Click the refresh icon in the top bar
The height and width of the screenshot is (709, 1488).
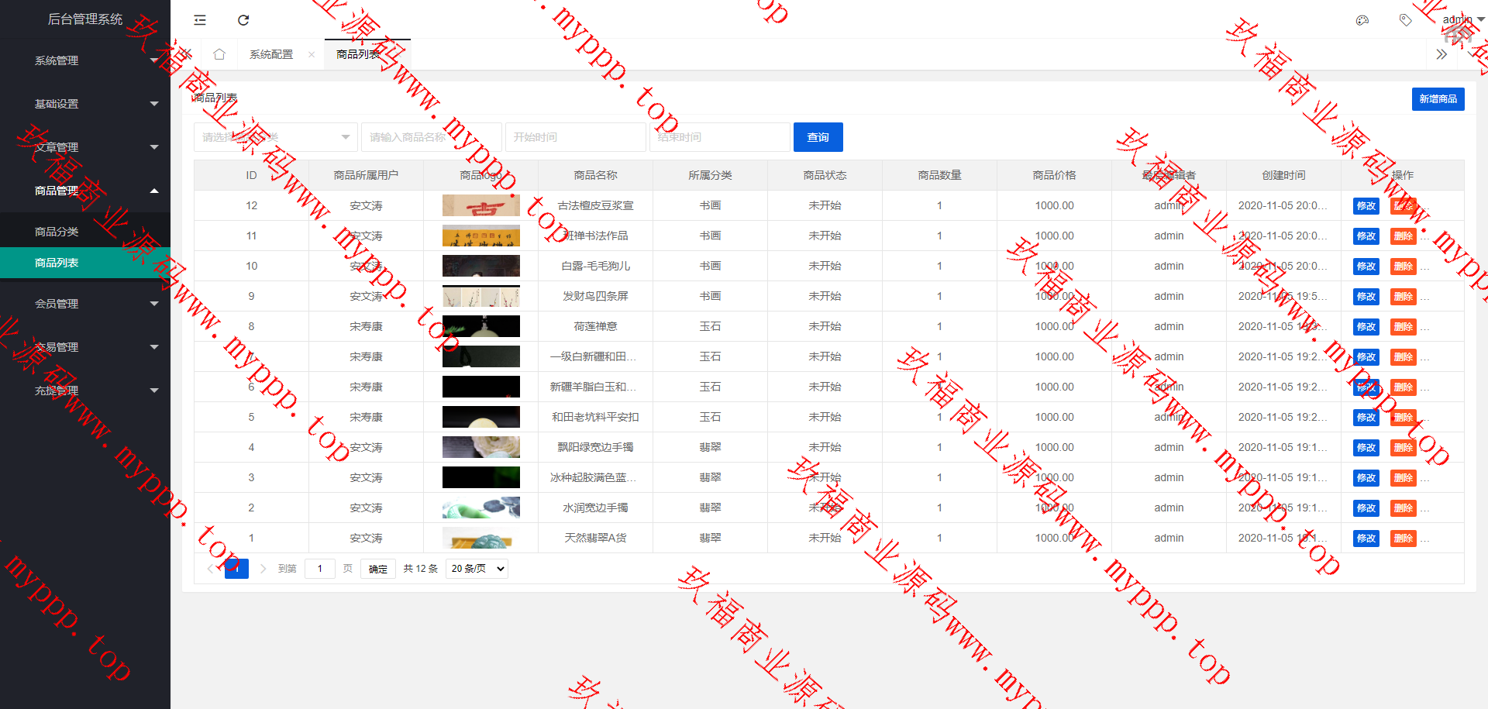pos(243,20)
